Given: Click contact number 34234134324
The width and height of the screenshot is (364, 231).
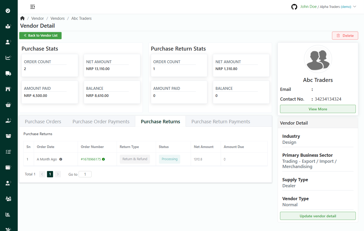Looking at the screenshot, I should tap(328, 99).
